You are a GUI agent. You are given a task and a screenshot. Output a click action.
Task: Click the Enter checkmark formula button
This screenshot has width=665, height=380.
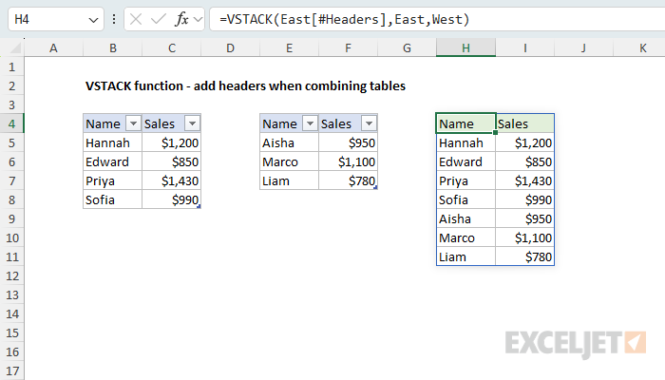[x=159, y=19]
